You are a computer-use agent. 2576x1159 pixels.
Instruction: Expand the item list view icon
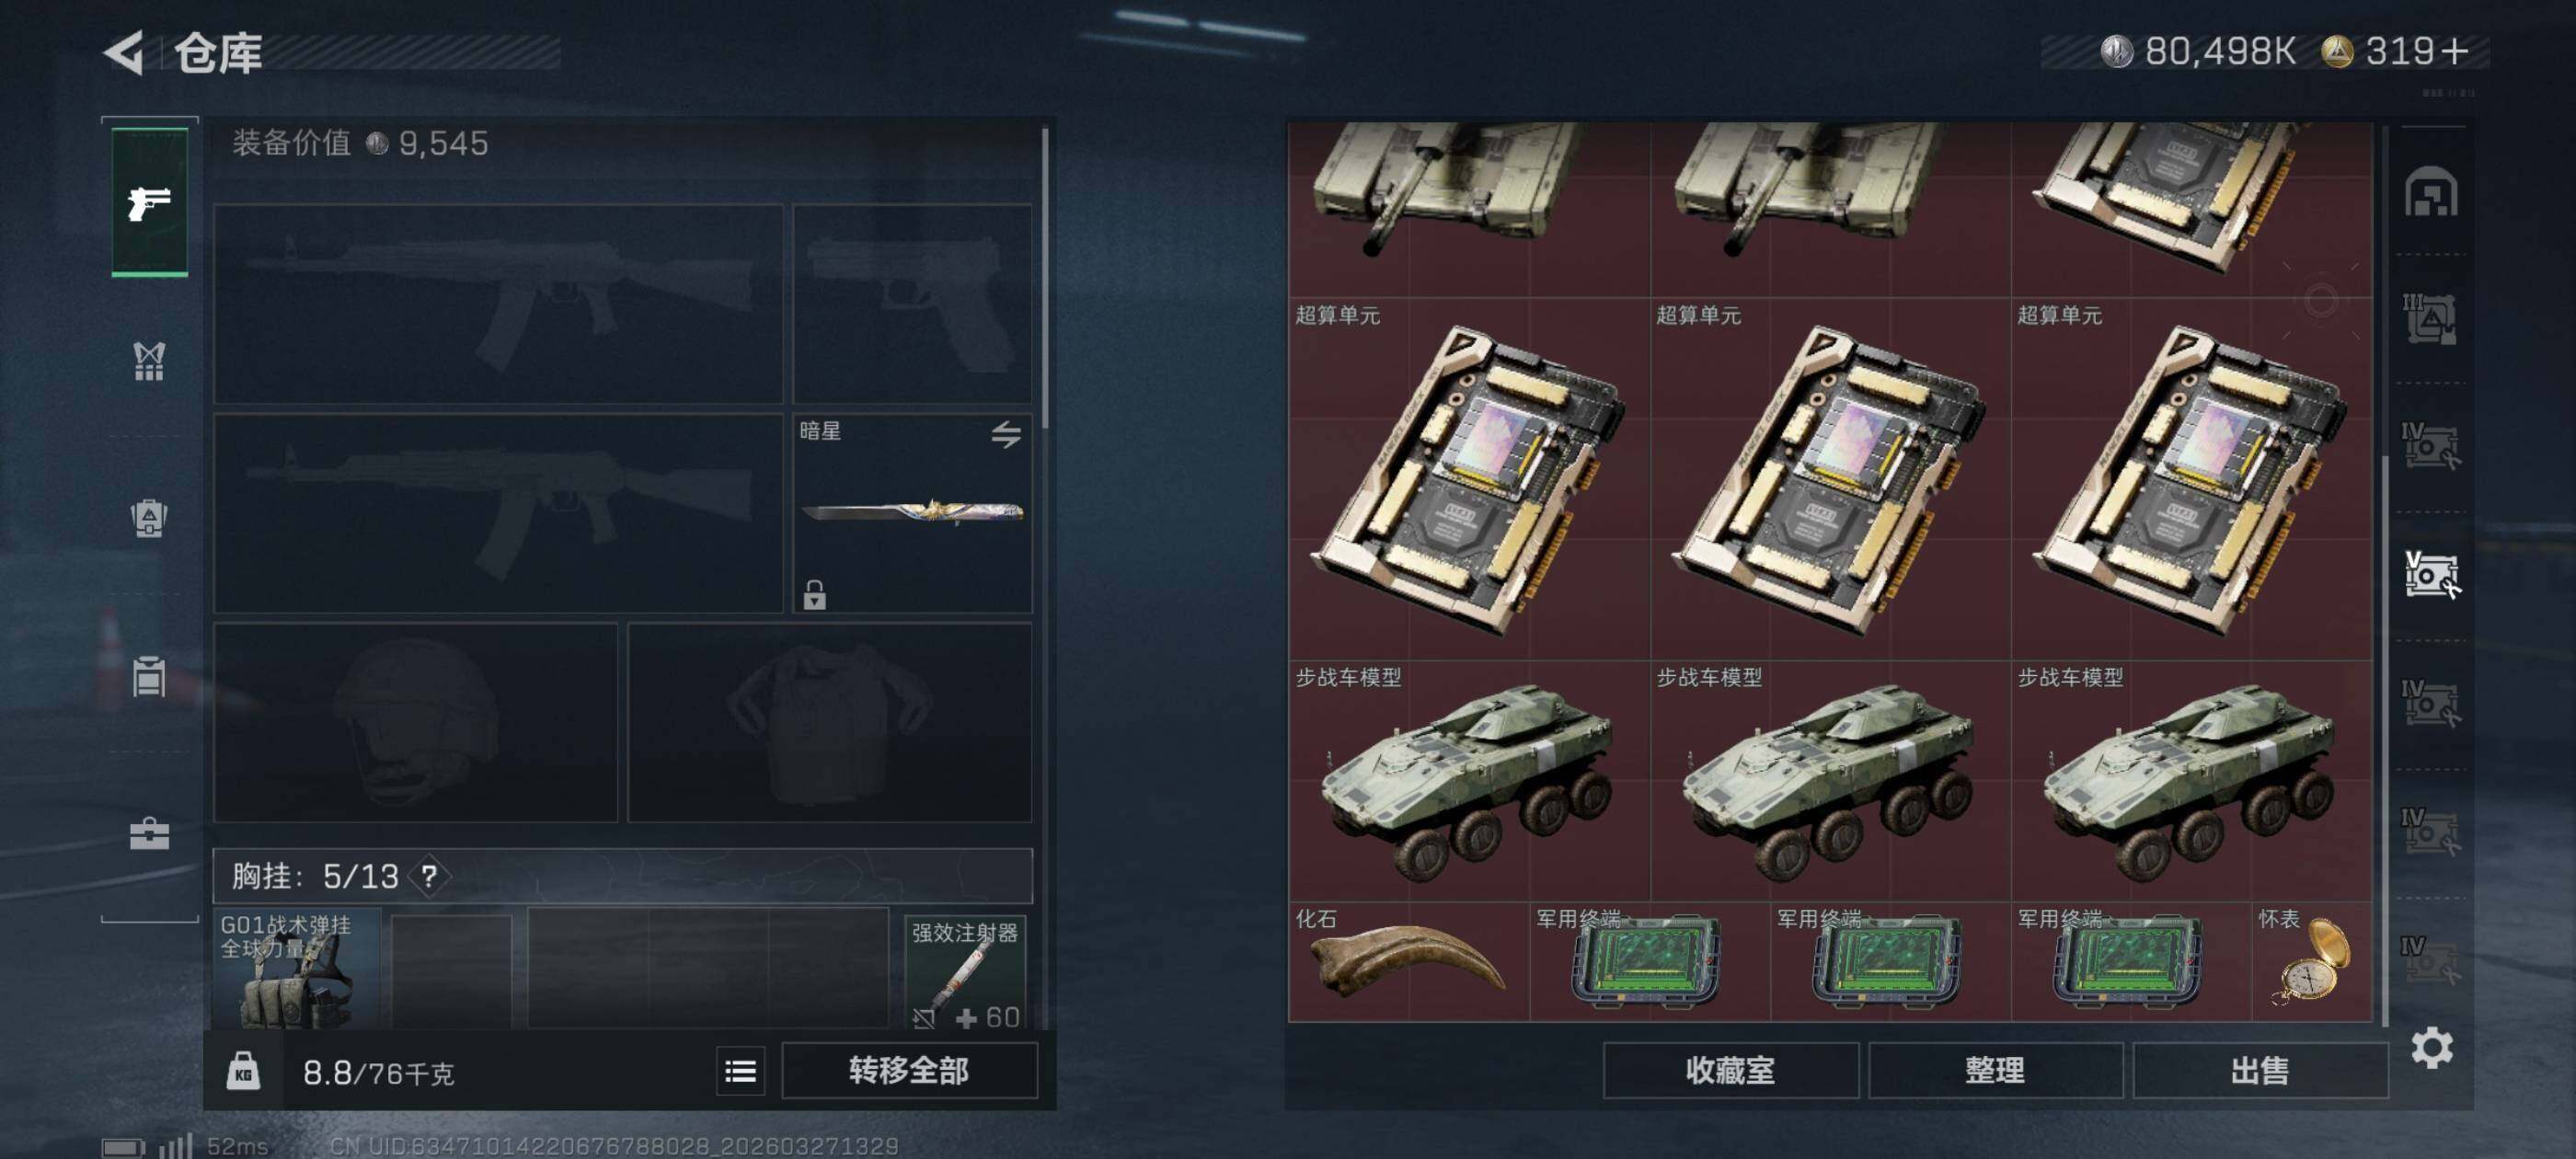coord(740,1072)
